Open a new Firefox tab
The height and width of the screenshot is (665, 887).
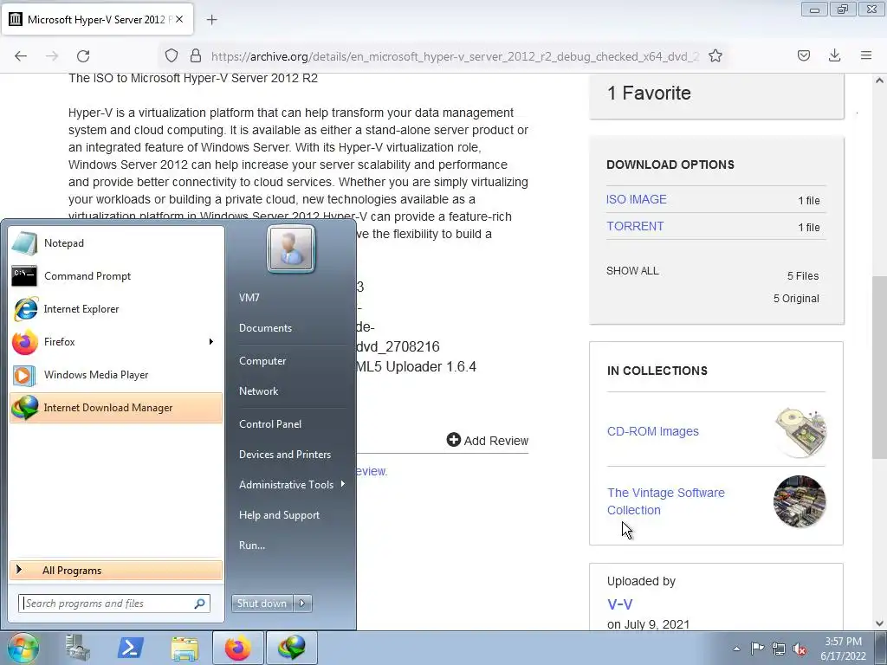click(211, 20)
